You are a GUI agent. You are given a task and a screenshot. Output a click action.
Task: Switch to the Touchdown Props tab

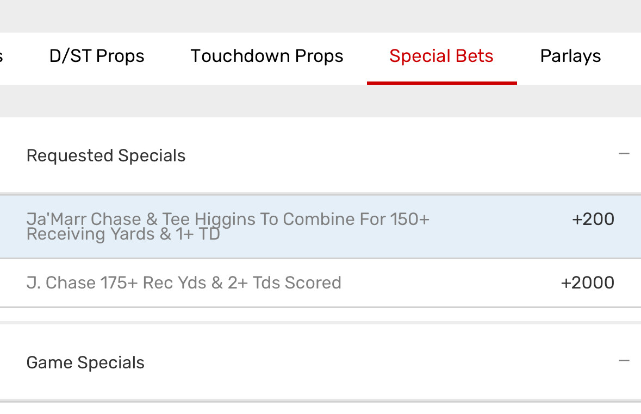point(266,56)
